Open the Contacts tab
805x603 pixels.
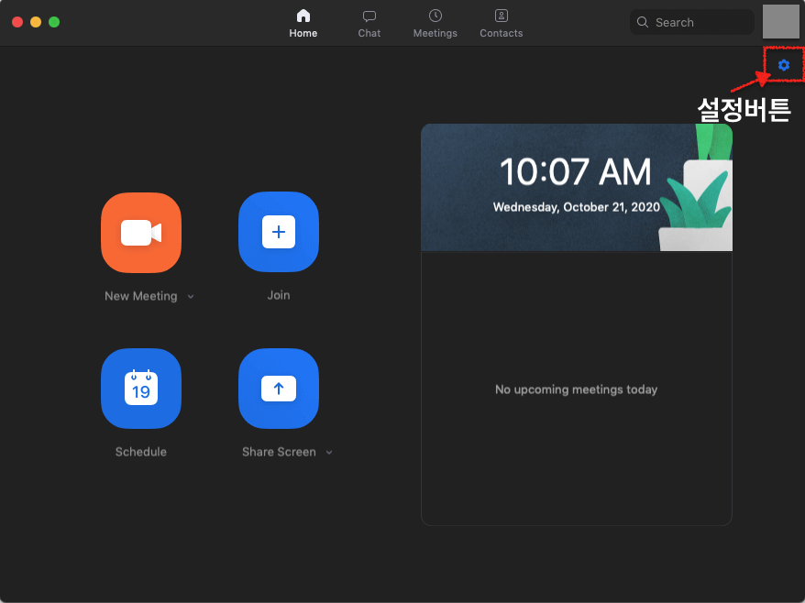click(502, 24)
